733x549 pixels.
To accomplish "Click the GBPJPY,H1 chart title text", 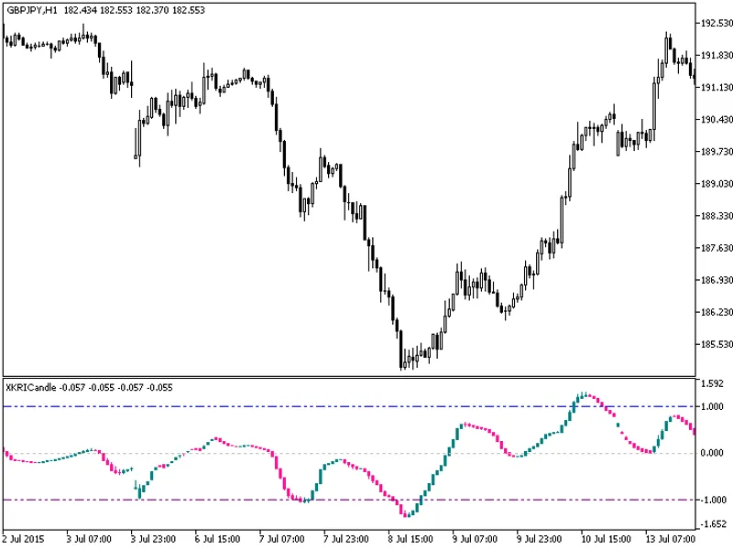I will pyautogui.click(x=32, y=10).
